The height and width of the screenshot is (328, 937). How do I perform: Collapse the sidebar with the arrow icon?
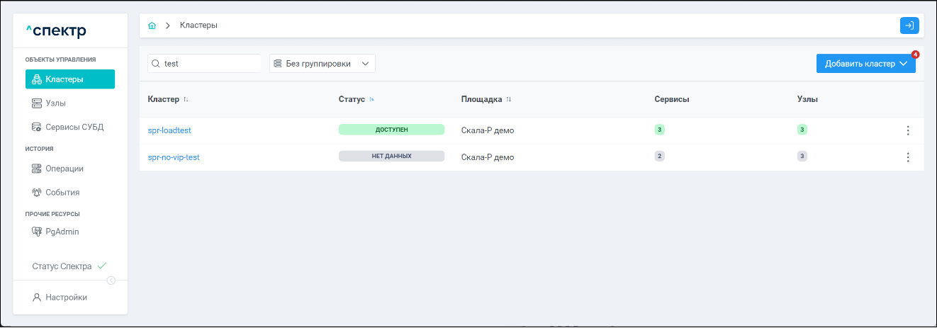pos(111,280)
